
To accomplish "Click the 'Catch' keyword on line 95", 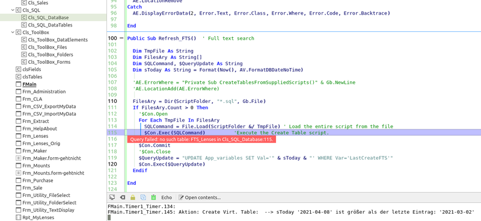I will coord(134,7).
